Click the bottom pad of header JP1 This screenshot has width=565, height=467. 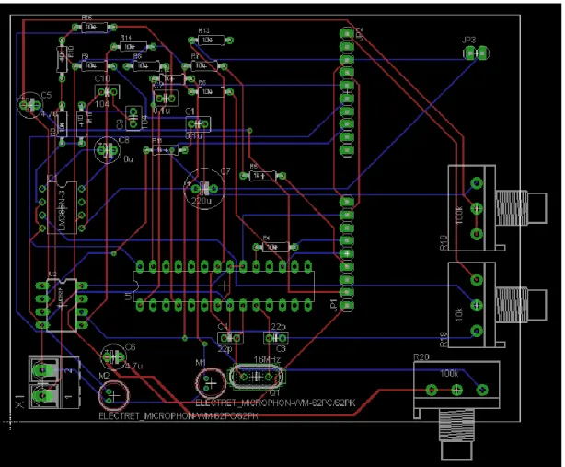point(346,306)
